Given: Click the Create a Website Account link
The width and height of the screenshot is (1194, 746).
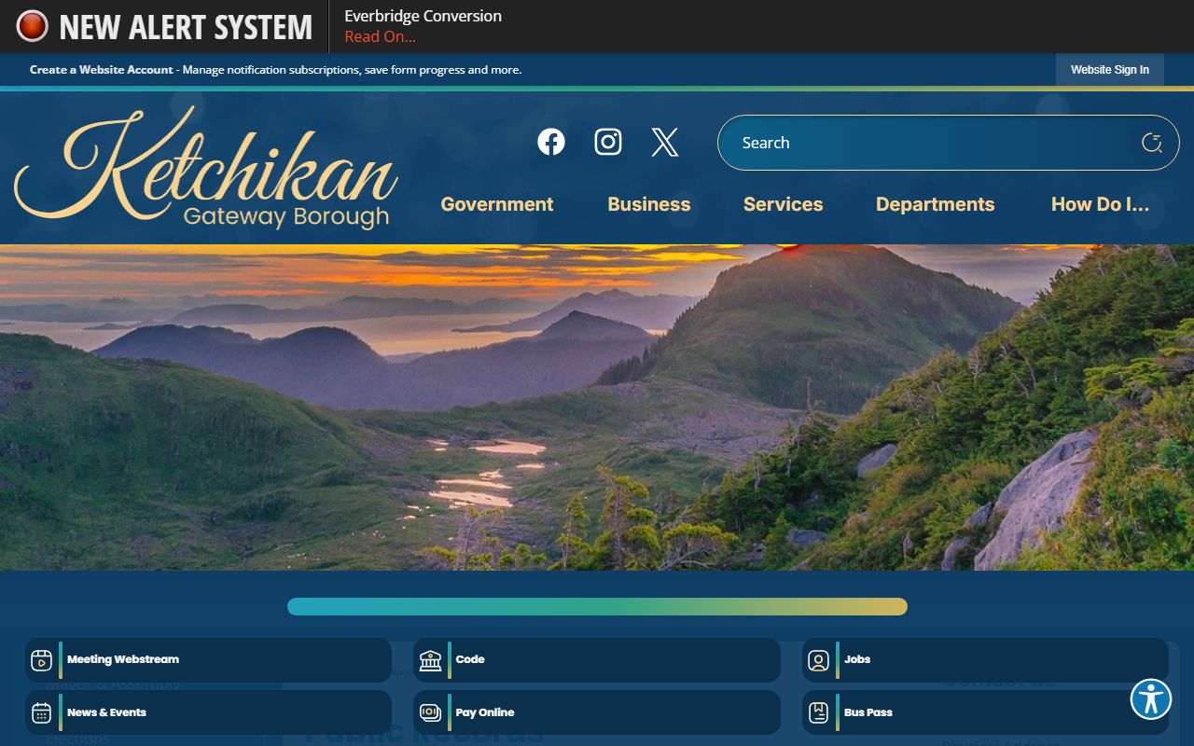Looking at the screenshot, I should (102, 70).
